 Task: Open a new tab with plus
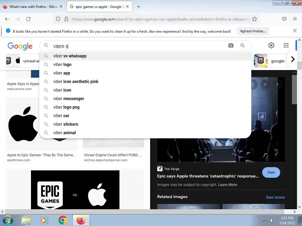138,7
